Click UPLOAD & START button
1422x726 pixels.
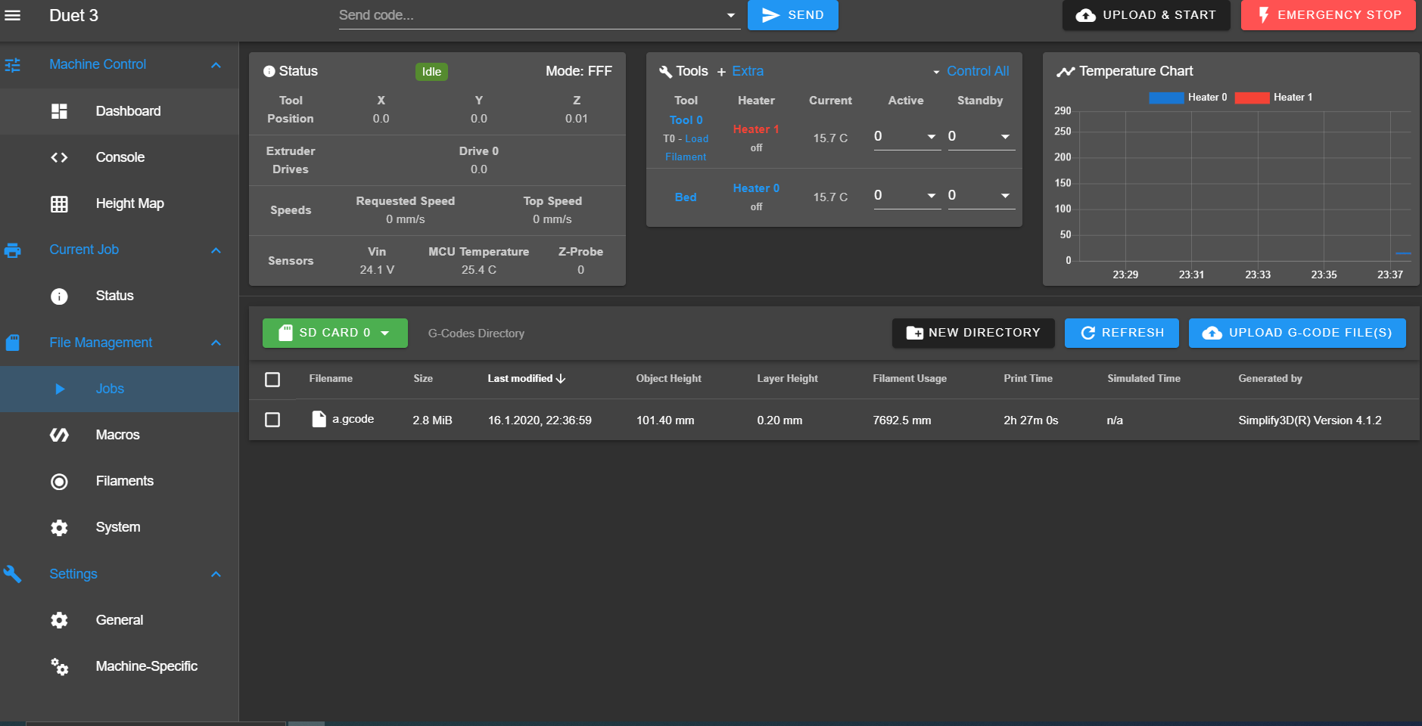[1147, 15]
